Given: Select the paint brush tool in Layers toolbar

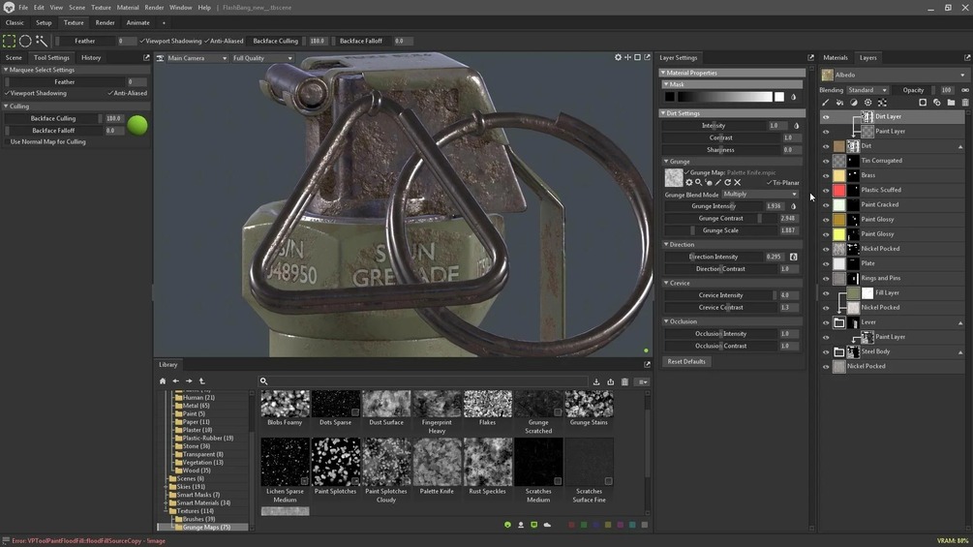Looking at the screenshot, I should click(826, 103).
